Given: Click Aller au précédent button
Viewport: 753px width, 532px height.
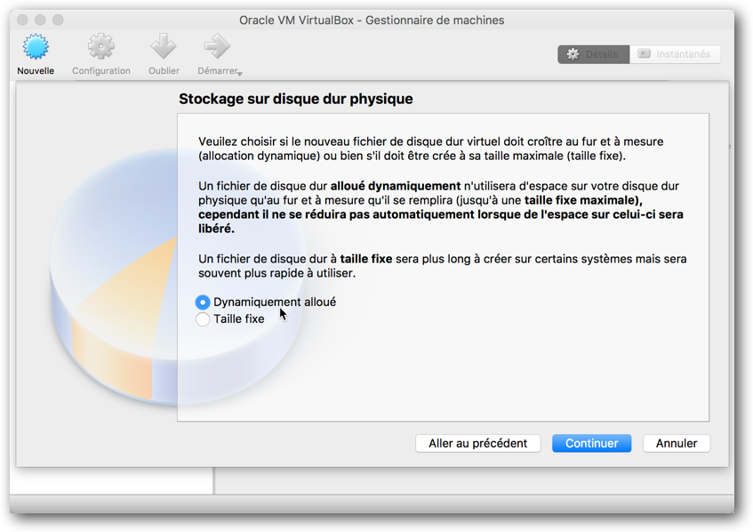Looking at the screenshot, I should click(x=477, y=443).
